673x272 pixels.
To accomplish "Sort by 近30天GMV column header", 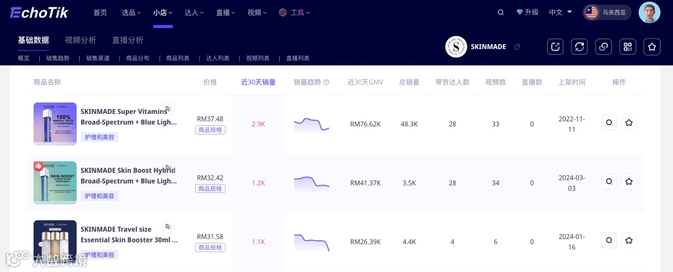I will (365, 82).
